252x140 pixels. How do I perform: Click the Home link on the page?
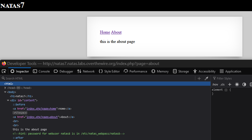point(105,32)
